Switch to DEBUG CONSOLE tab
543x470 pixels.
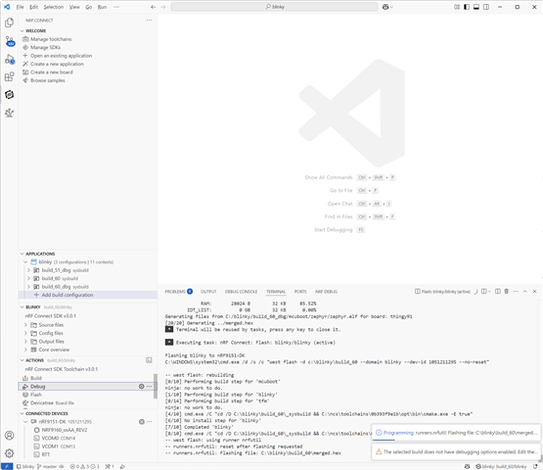[x=241, y=292]
